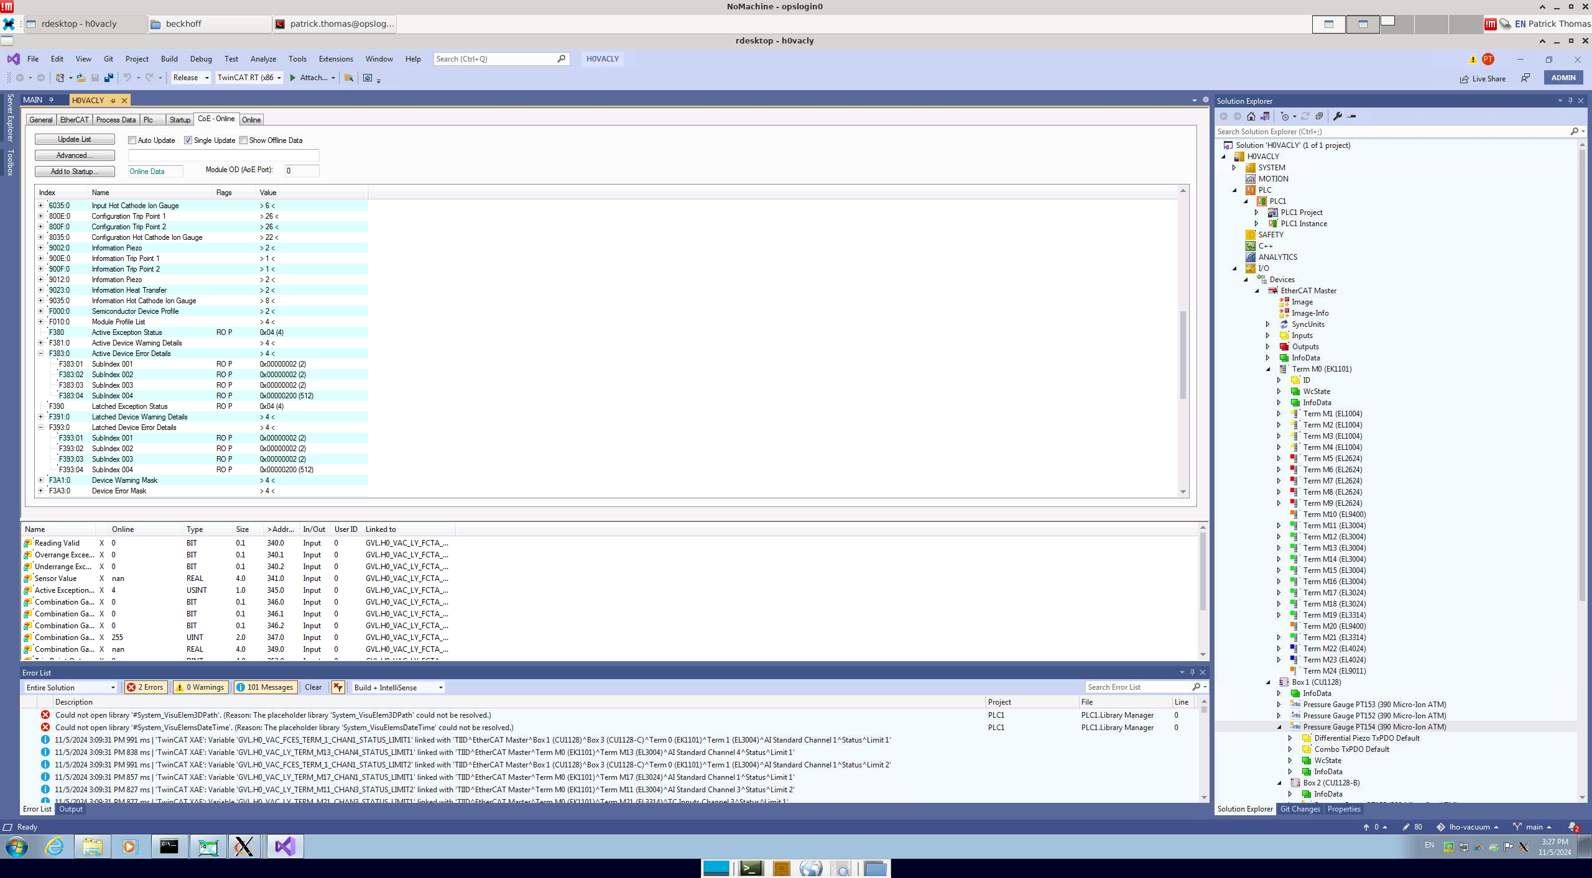Click the New Project toolbar icon
The image size is (1592, 878).
[60, 78]
